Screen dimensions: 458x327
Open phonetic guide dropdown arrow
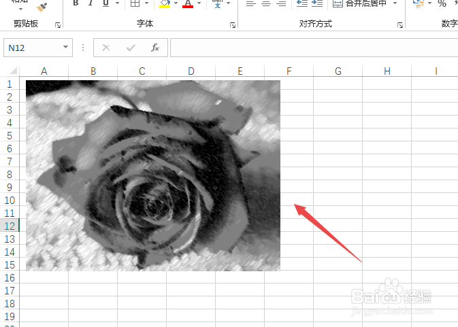click(x=229, y=3)
